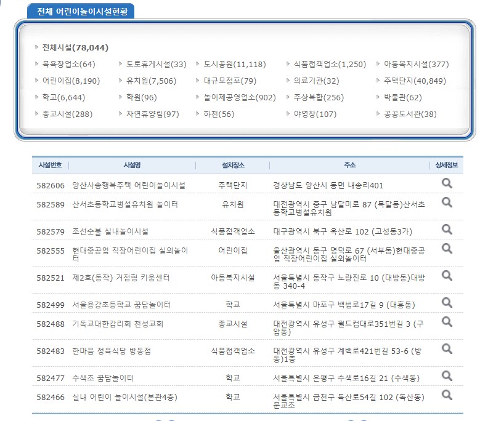
Task: Select facility name 산서초등학교병설유치원 놀이터
Action: coord(125,204)
